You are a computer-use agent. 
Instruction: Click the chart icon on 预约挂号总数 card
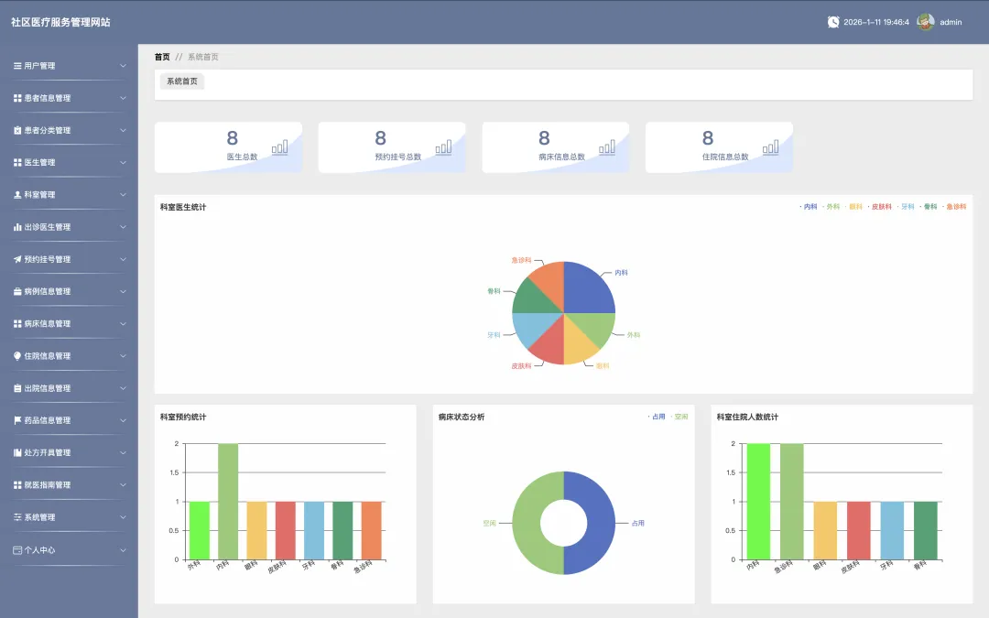(443, 147)
